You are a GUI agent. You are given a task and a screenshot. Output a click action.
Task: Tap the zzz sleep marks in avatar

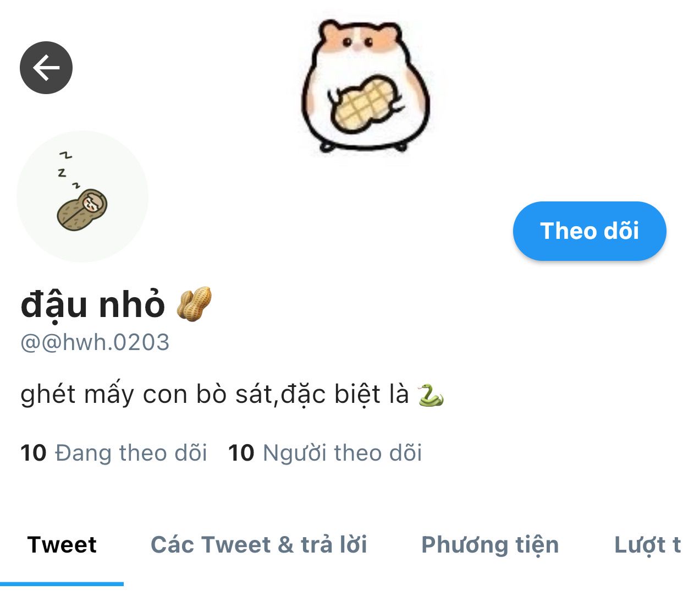tap(67, 170)
